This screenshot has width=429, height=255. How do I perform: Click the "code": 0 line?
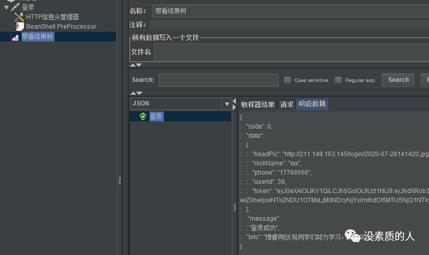pos(259,126)
